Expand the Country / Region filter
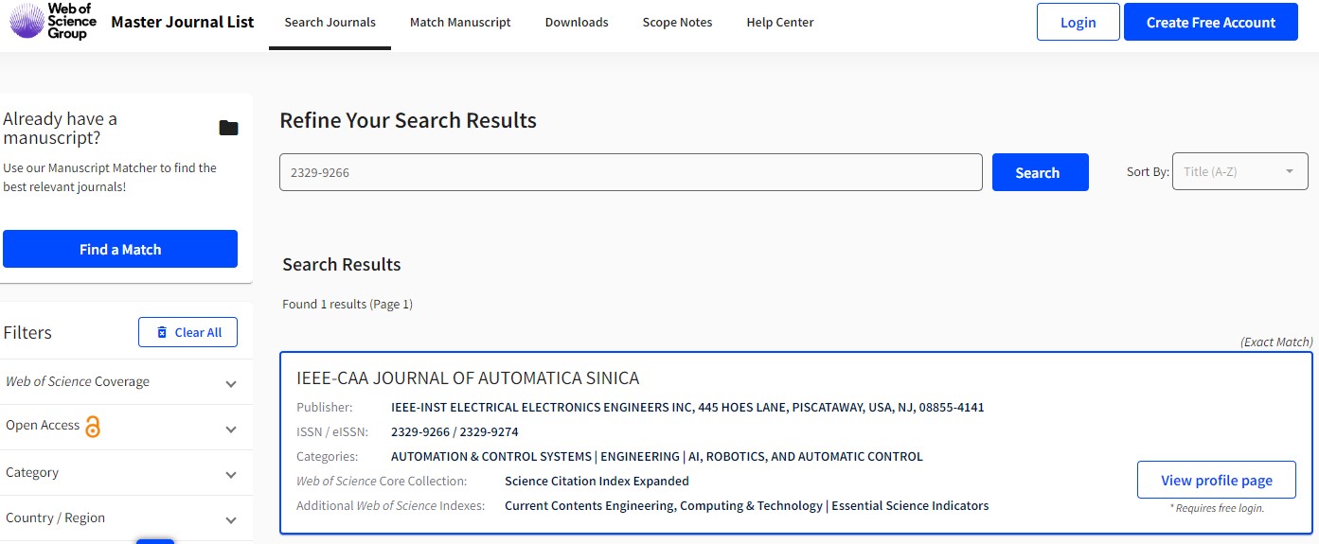This screenshot has width=1319, height=544. click(x=231, y=519)
